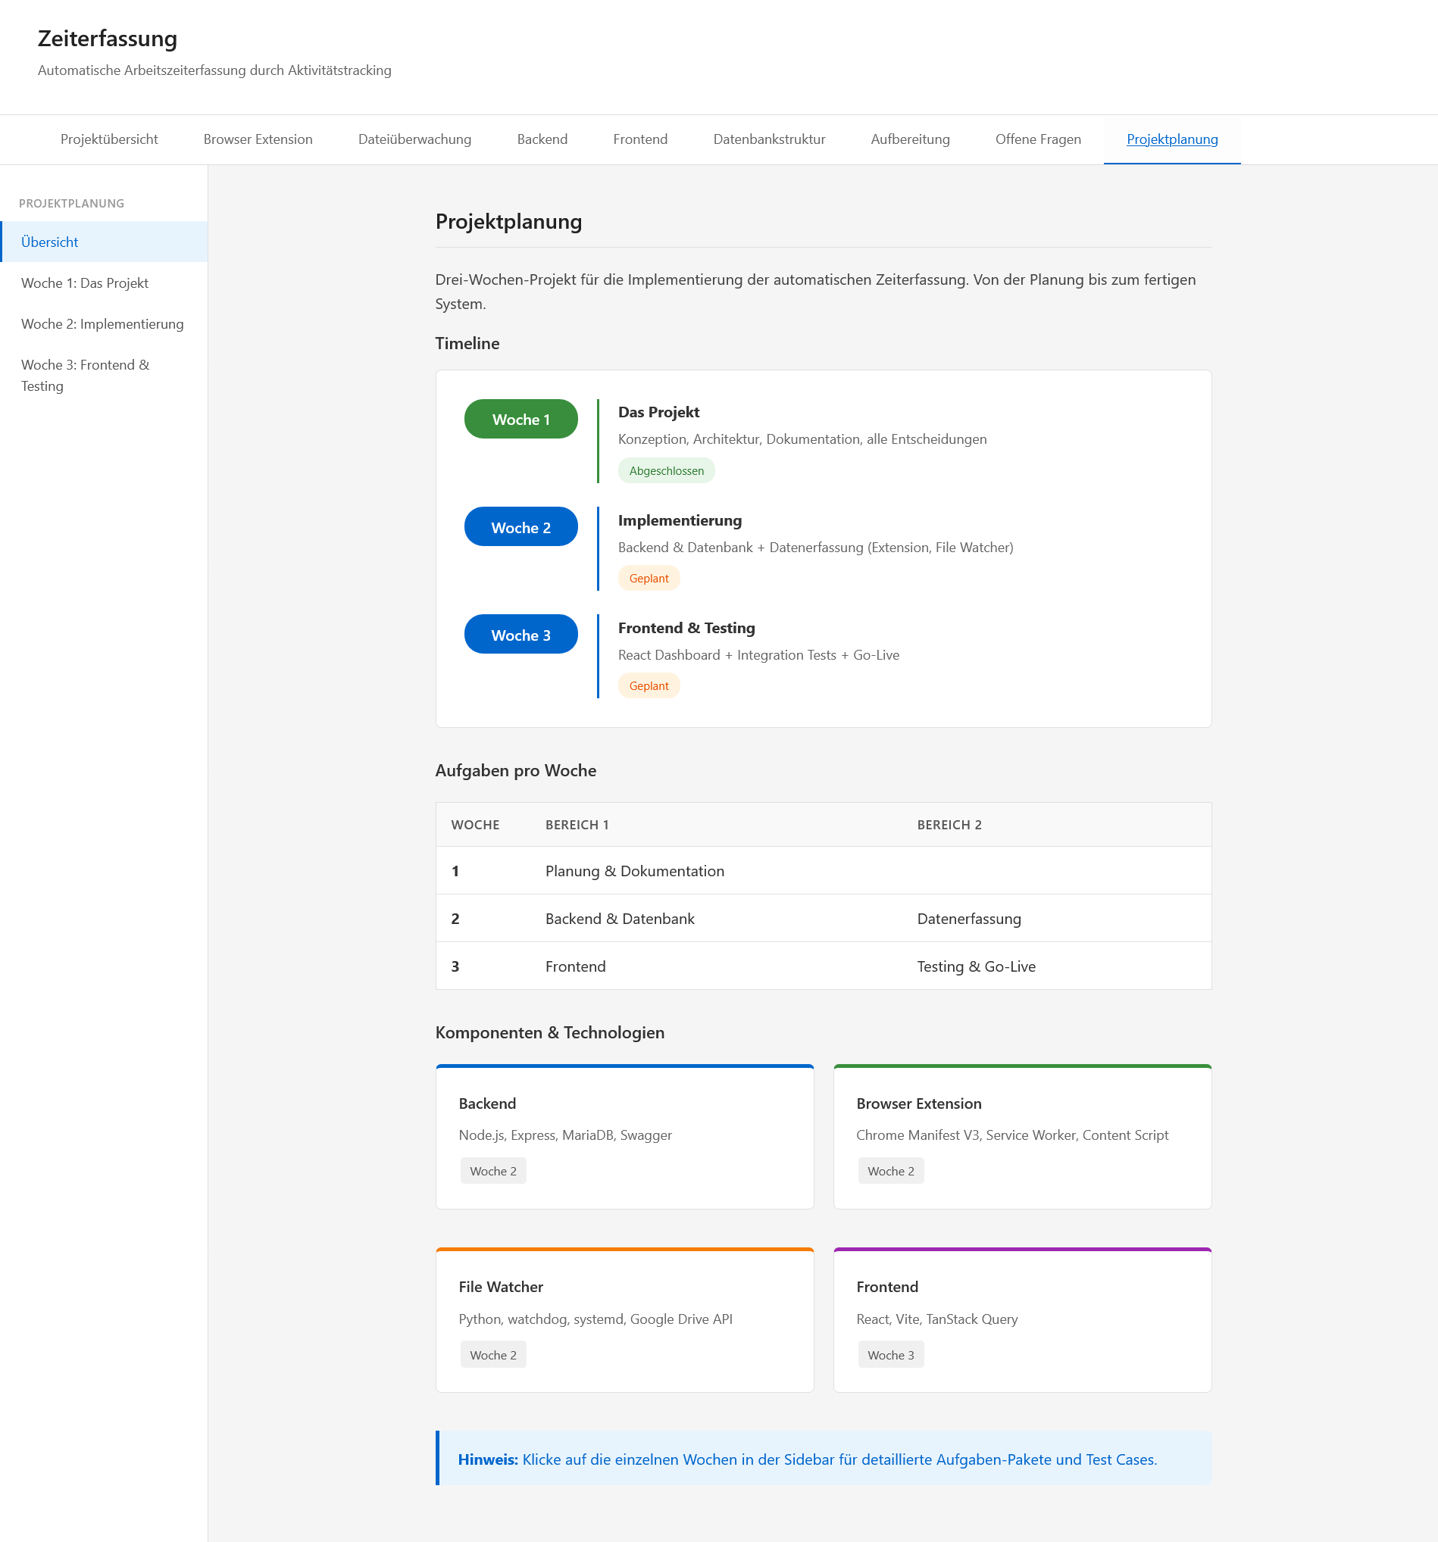This screenshot has width=1438, height=1542.
Task: Open Woche 3: Frontend & Testing sidebar item
Action: point(86,376)
